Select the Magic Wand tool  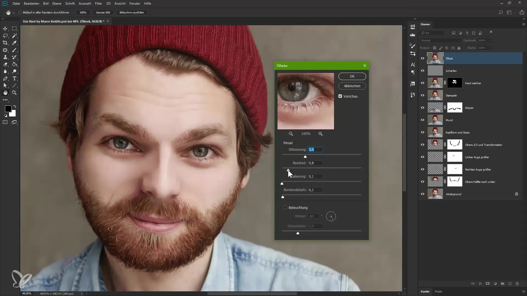[x=14, y=36]
